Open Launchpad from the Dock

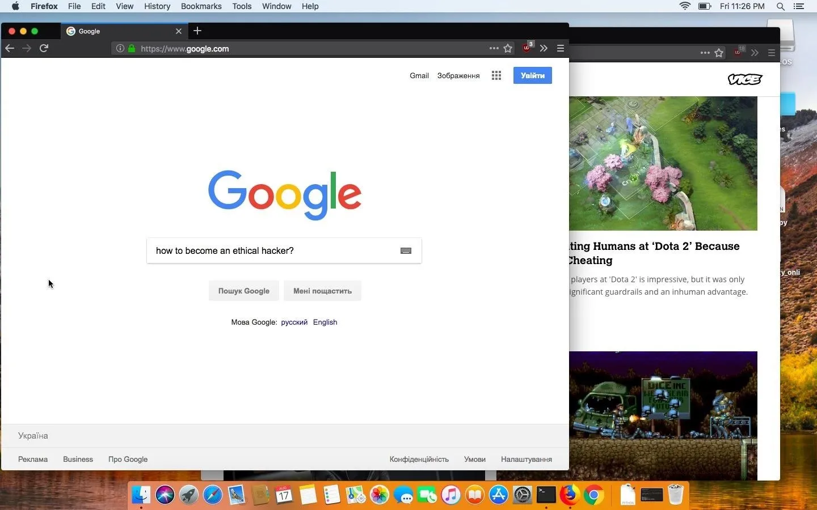pos(189,495)
